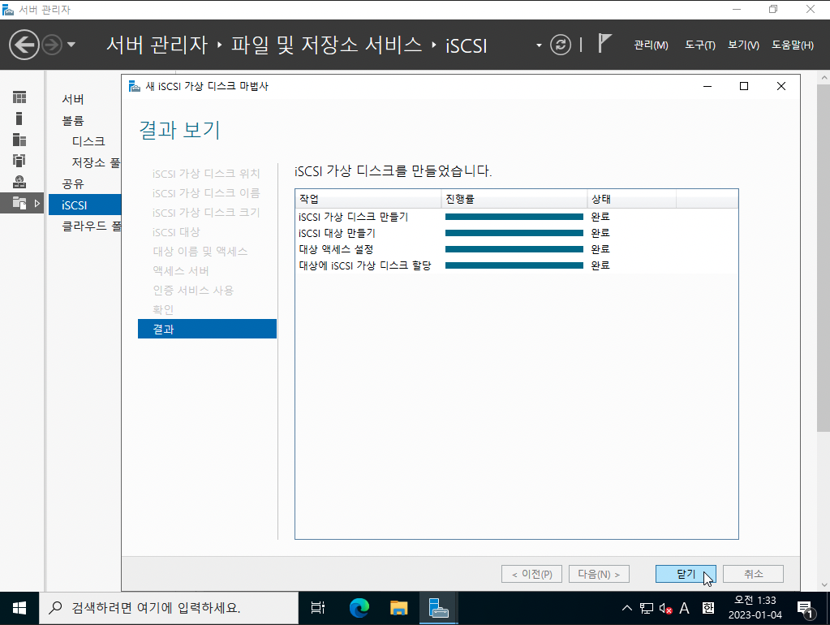Click the muted volume icon in the tray

click(666, 609)
